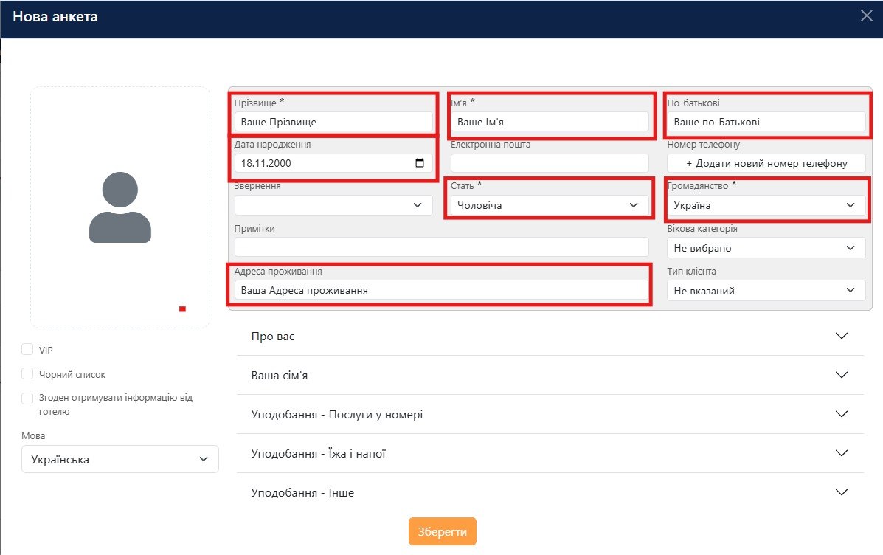Open the date picker calendar icon
The image size is (883, 555).
pos(420,163)
